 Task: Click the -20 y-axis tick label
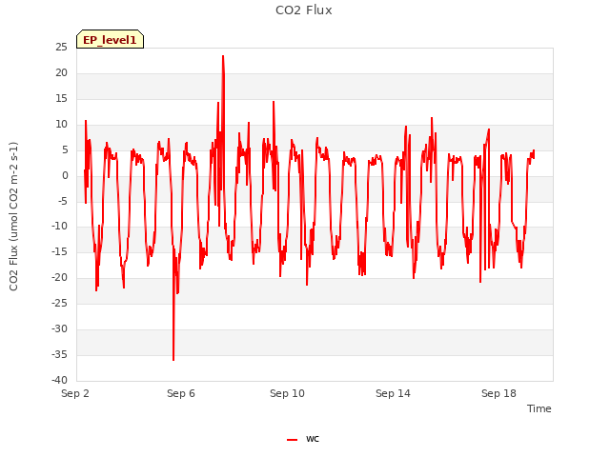pyautogui.click(x=59, y=277)
